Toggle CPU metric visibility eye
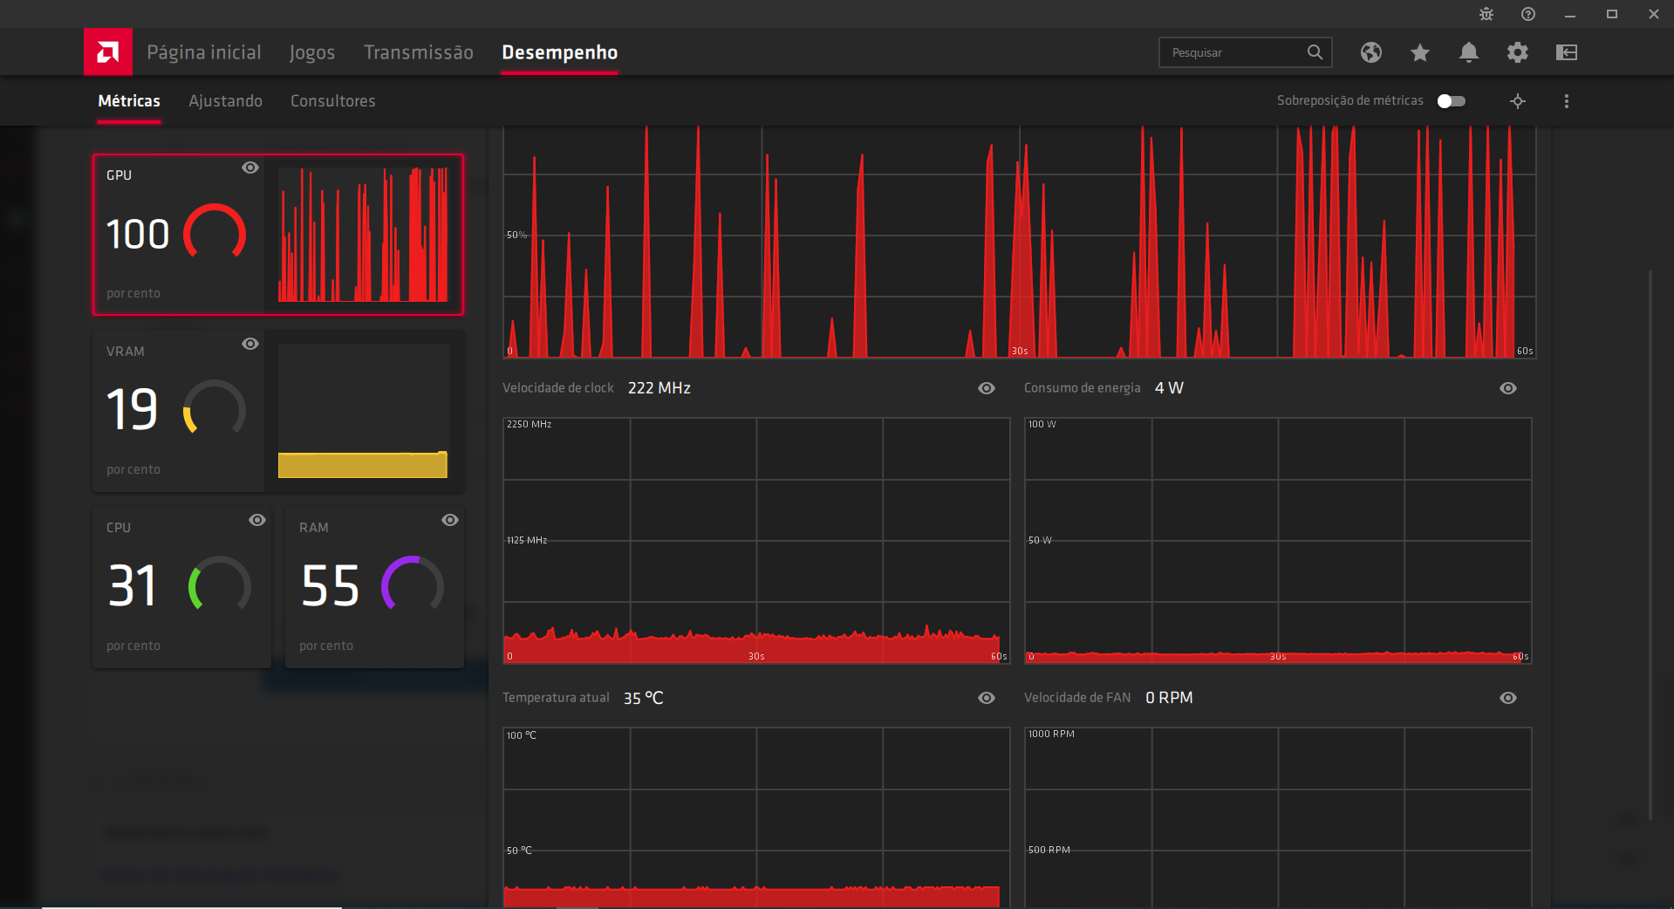 tap(257, 520)
